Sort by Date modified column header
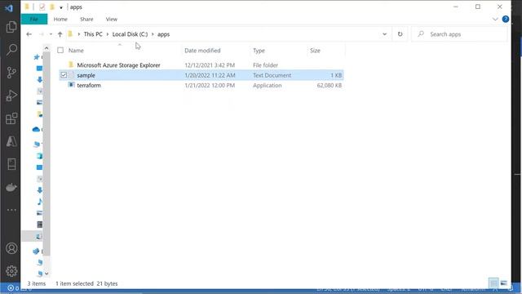The height and width of the screenshot is (294, 522). 202,51
